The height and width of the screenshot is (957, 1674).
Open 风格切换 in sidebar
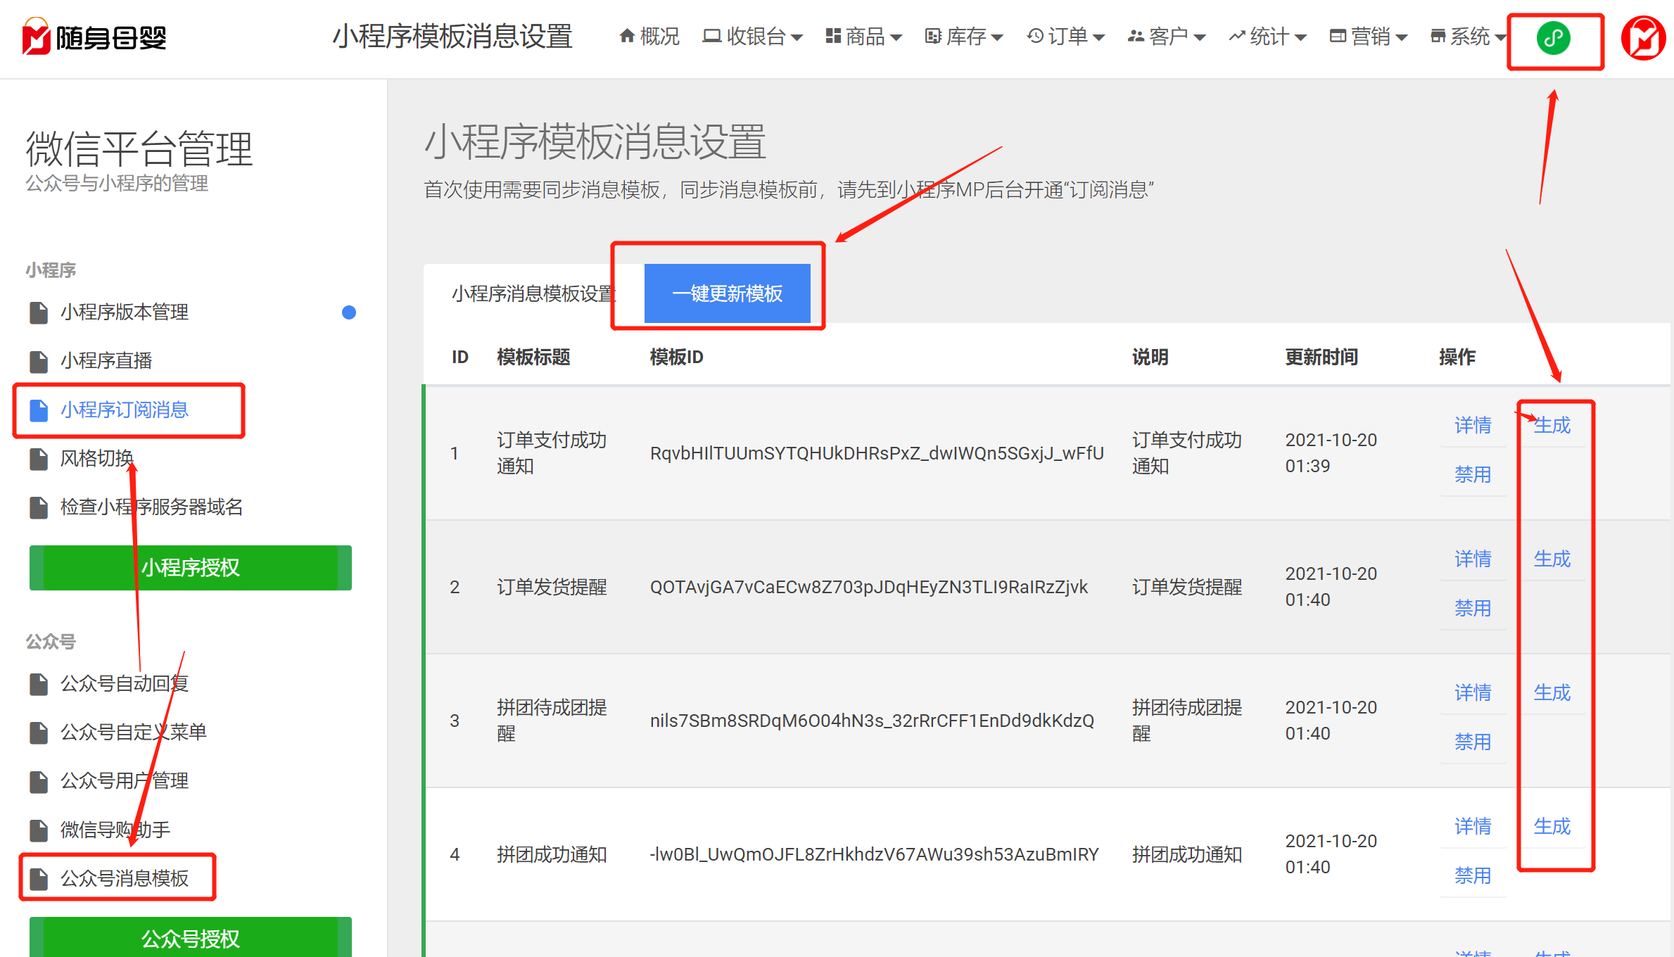pos(82,458)
